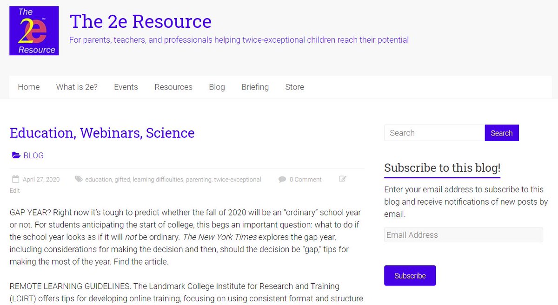Go to the Events page
The height and width of the screenshot is (305, 558).
pos(126,87)
